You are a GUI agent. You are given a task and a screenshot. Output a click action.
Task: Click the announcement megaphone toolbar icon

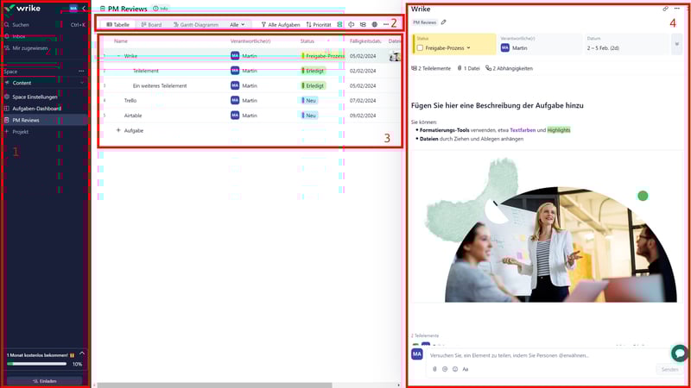click(x=352, y=25)
